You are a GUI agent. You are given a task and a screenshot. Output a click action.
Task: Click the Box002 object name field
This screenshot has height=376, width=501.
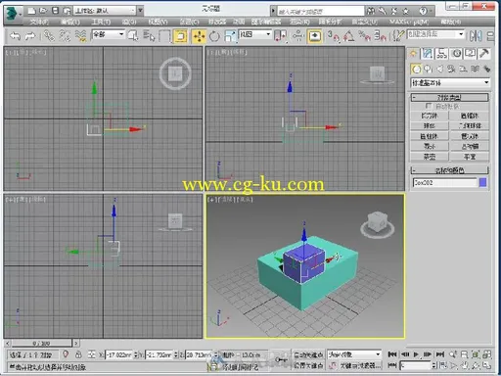(444, 182)
